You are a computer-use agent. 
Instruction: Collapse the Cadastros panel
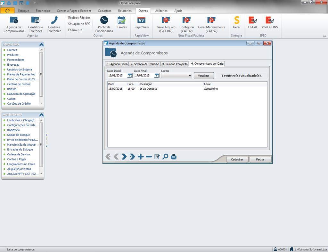pos(41,45)
